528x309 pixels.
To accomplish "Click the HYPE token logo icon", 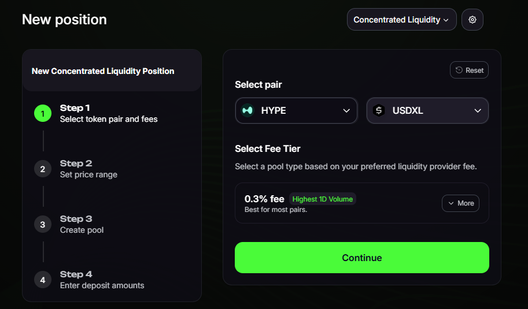I will pyautogui.click(x=248, y=110).
